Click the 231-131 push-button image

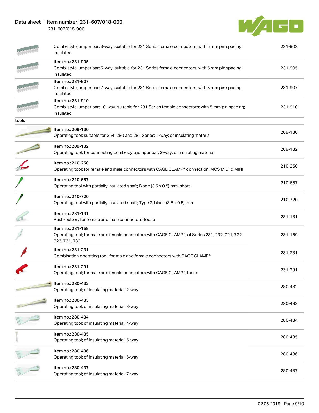pos(22,216)
